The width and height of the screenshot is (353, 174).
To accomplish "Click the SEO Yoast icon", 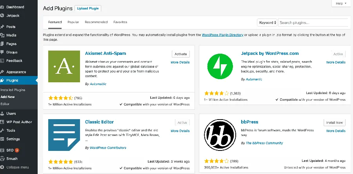I will (2, 150).
